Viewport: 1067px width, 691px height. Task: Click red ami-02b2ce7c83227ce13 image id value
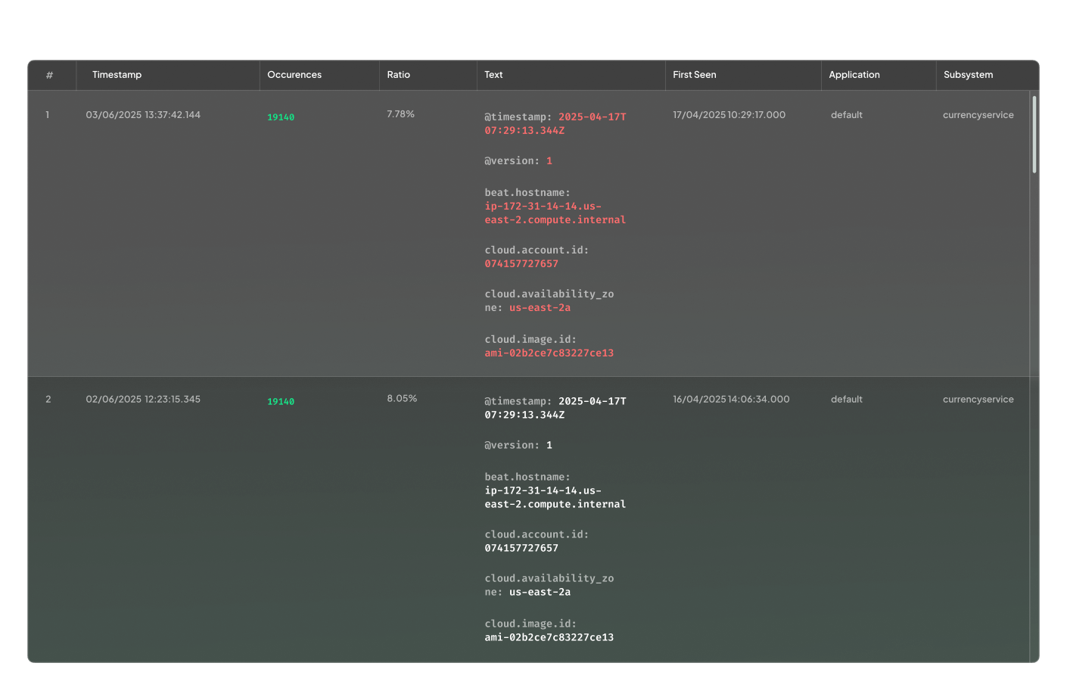pos(549,353)
